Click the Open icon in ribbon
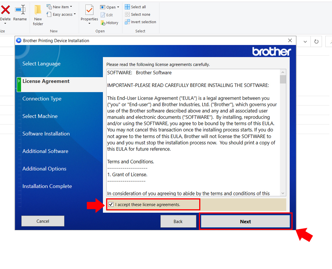 103,7
